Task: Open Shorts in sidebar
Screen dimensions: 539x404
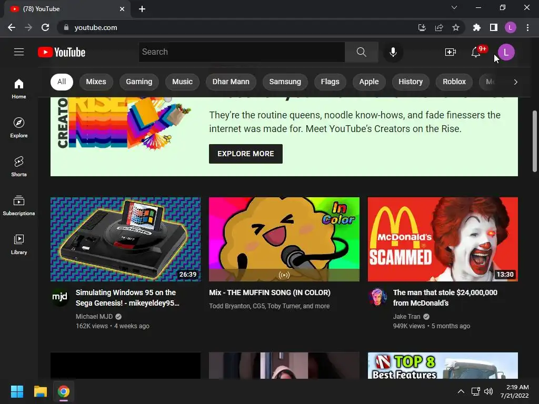Action: point(19,166)
